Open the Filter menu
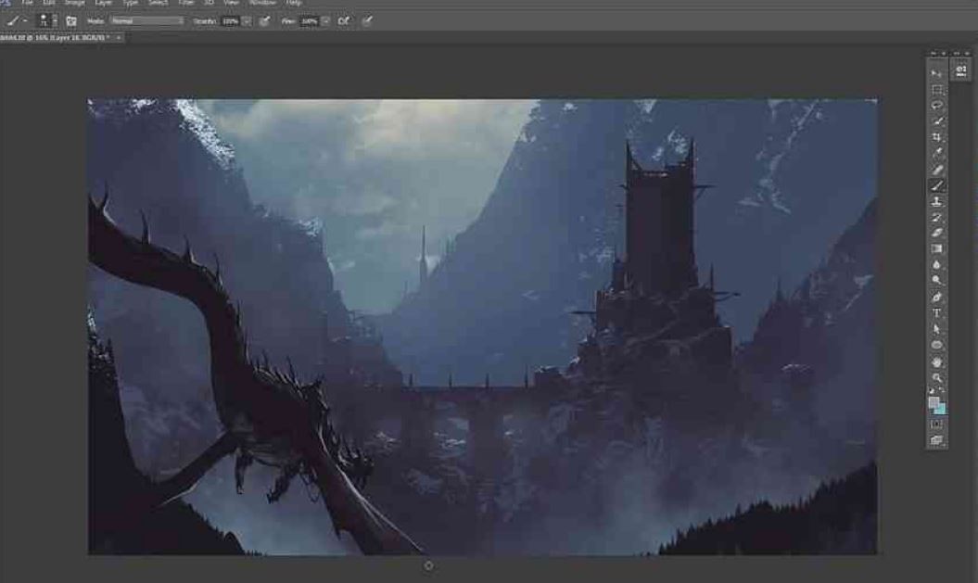The image size is (978, 583). [186, 4]
